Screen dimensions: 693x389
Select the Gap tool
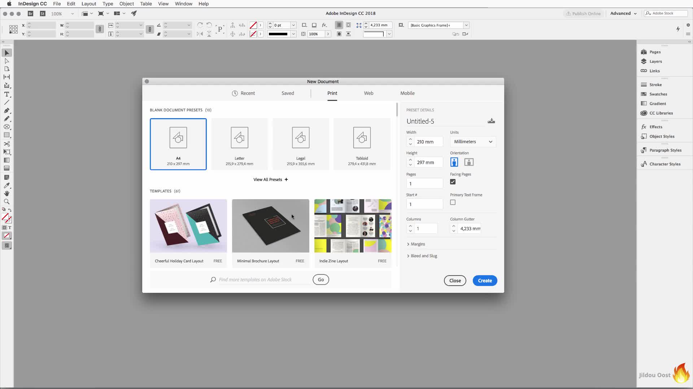point(7,77)
